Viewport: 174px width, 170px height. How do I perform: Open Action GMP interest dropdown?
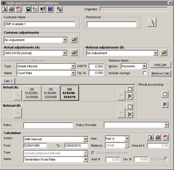[x=86, y=139]
